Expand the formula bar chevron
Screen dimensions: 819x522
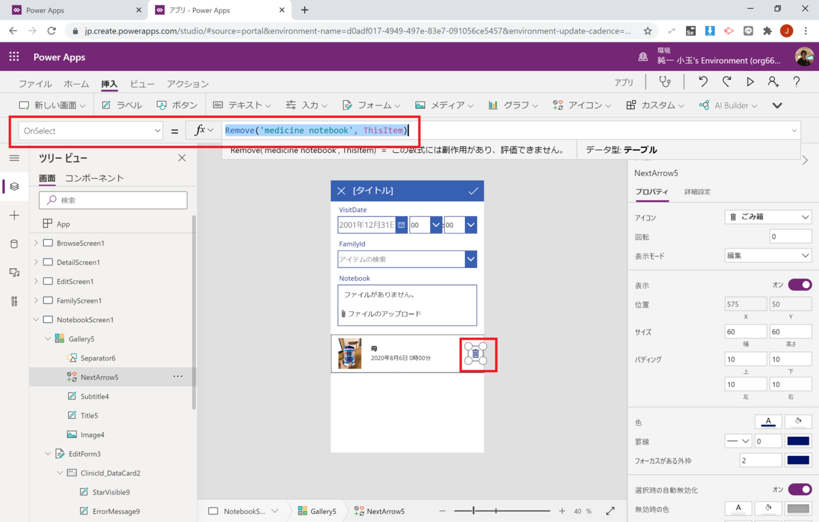tap(794, 130)
